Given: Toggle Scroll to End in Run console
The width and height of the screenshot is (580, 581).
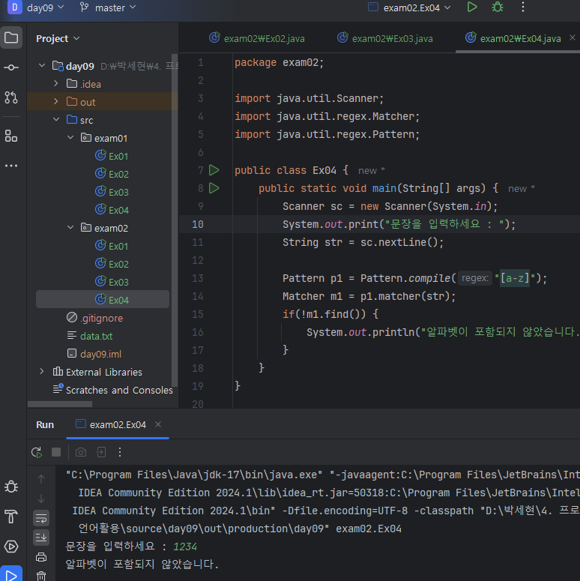Looking at the screenshot, I should (41, 537).
